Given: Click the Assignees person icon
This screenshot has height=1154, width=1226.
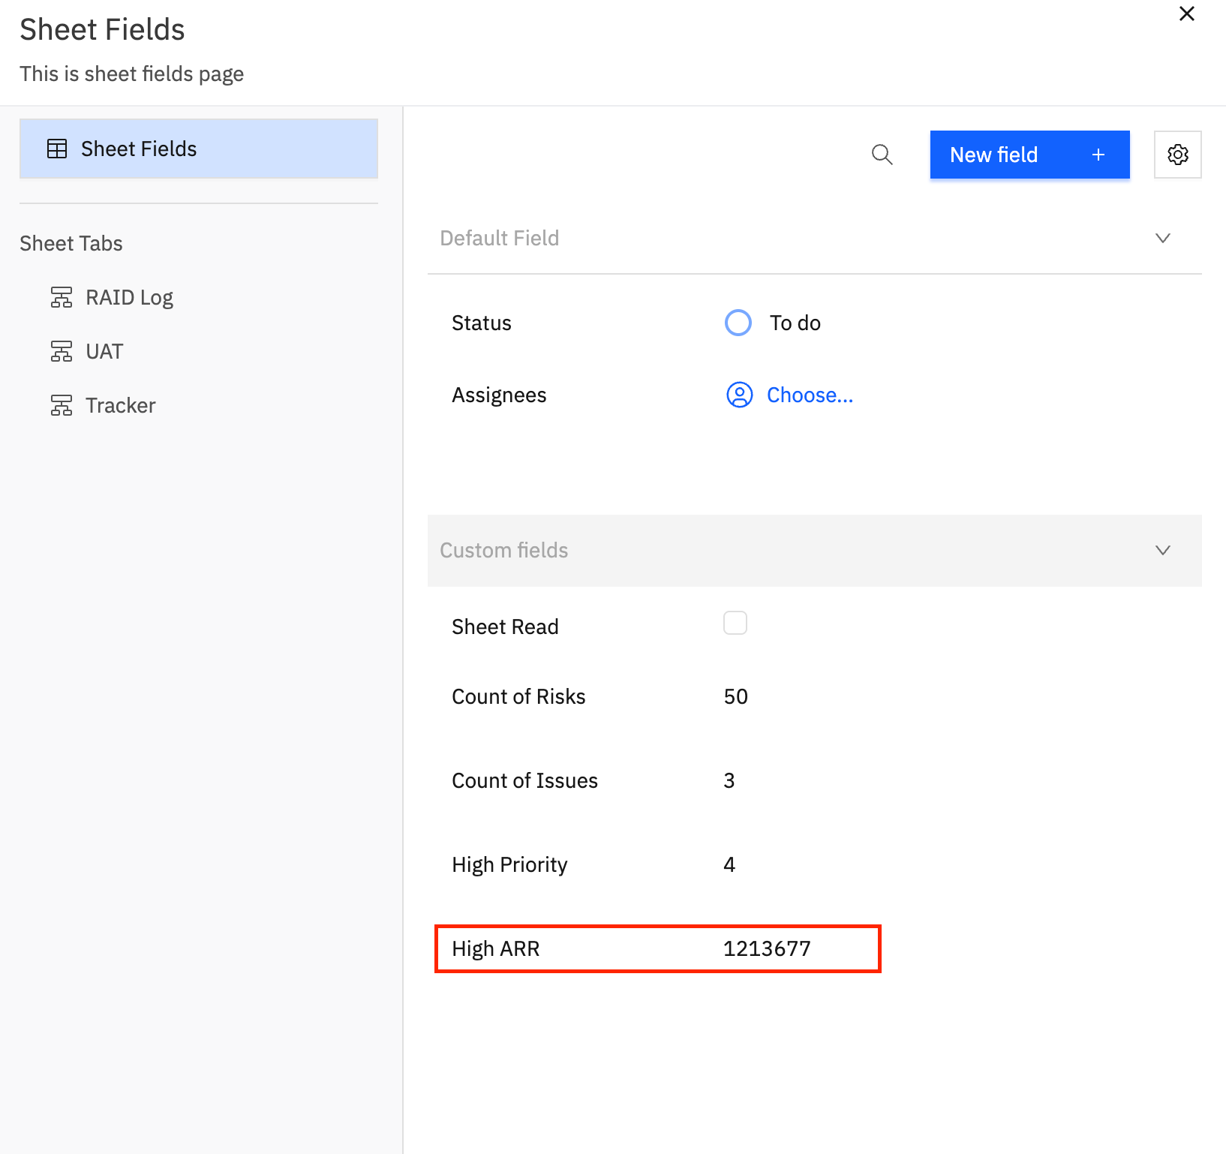Looking at the screenshot, I should [x=739, y=395].
